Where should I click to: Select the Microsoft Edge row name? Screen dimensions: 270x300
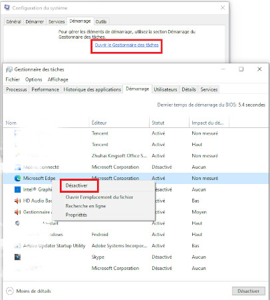(x=39, y=178)
